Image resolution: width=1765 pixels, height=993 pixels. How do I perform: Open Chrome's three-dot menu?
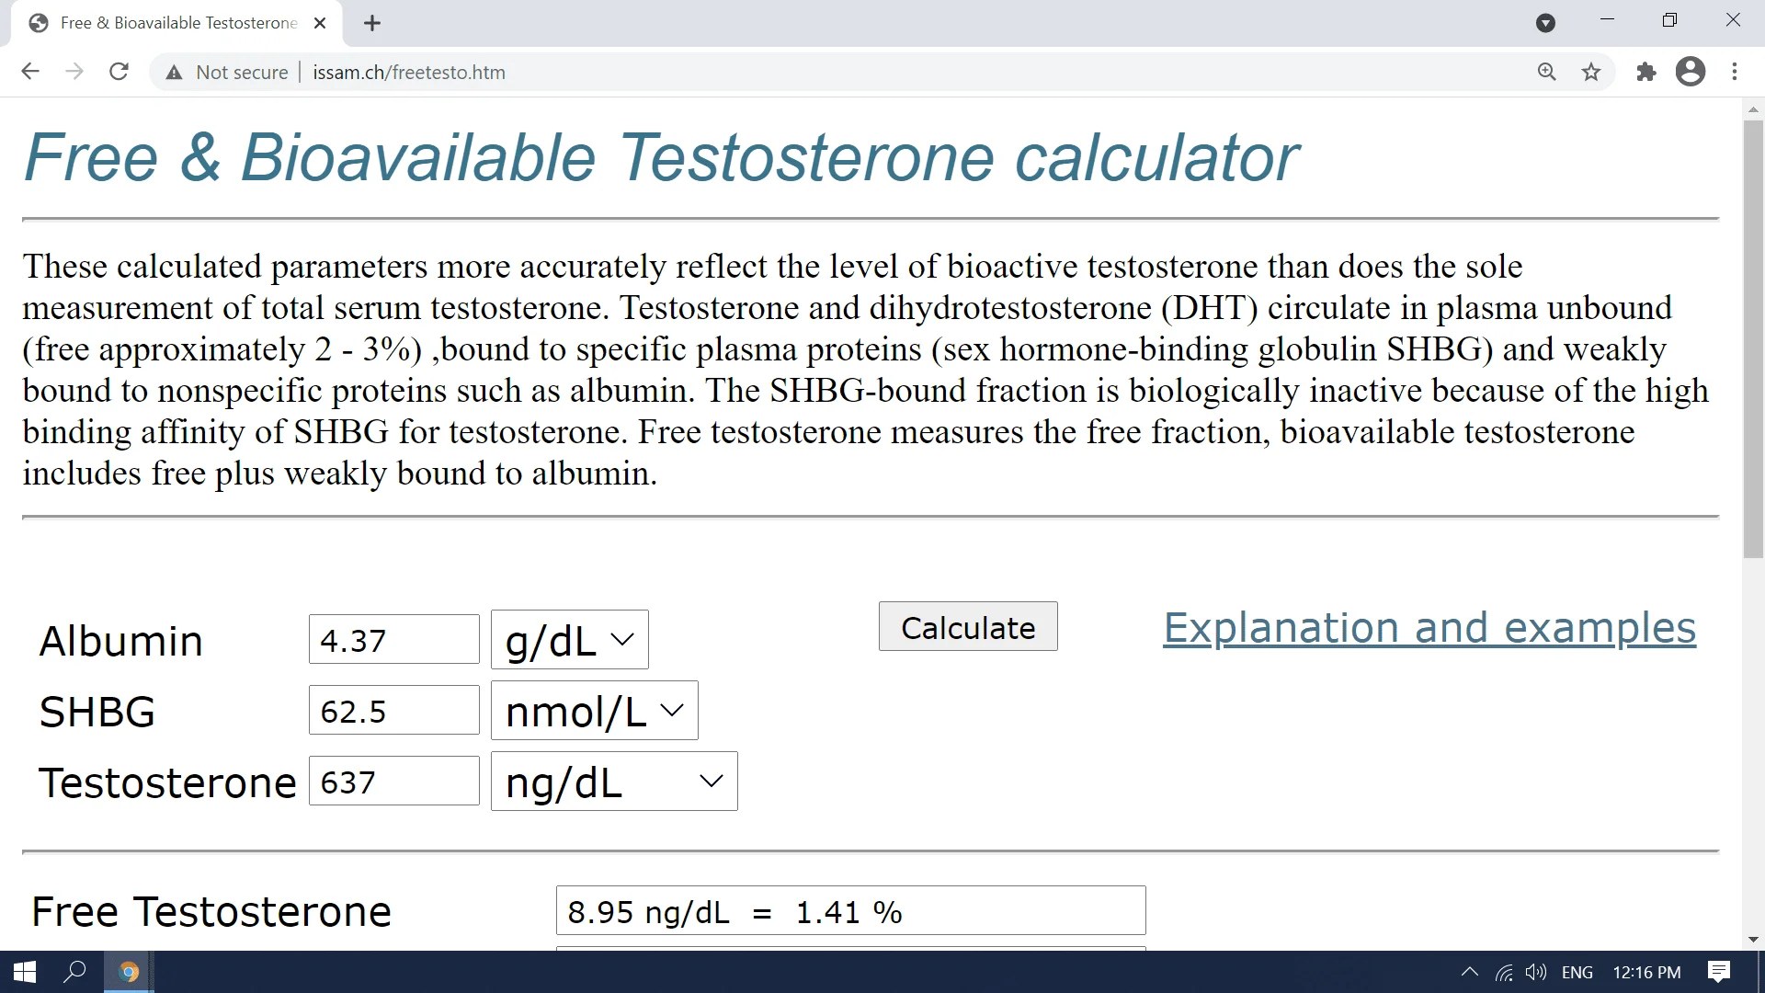click(1735, 72)
